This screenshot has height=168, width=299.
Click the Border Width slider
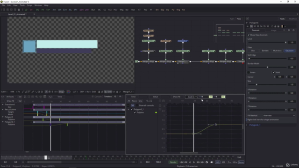coord(267,67)
